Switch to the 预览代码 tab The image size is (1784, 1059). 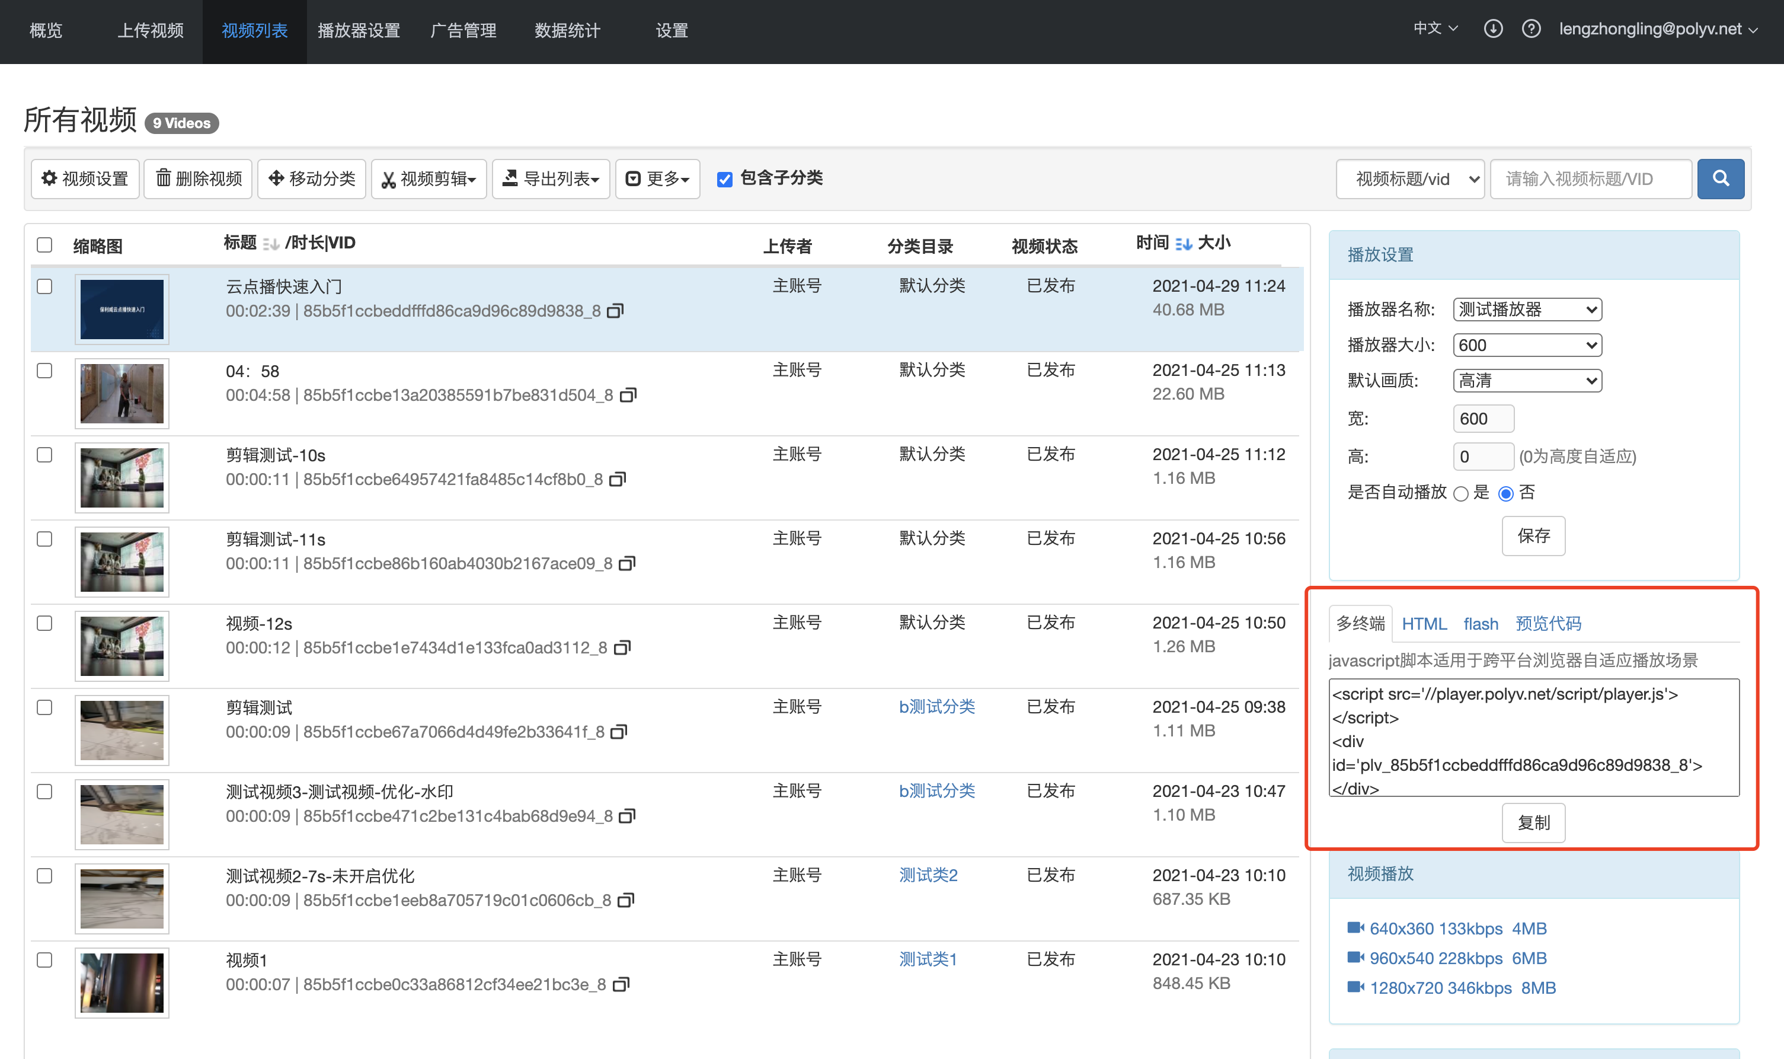pos(1548,624)
